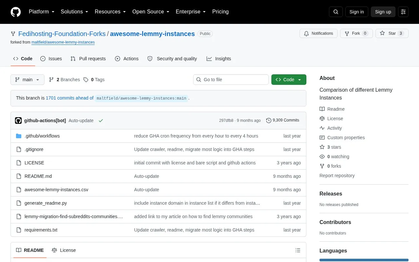The width and height of the screenshot is (419, 262).
Task: Open the Insights tab
Action: click(x=219, y=59)
